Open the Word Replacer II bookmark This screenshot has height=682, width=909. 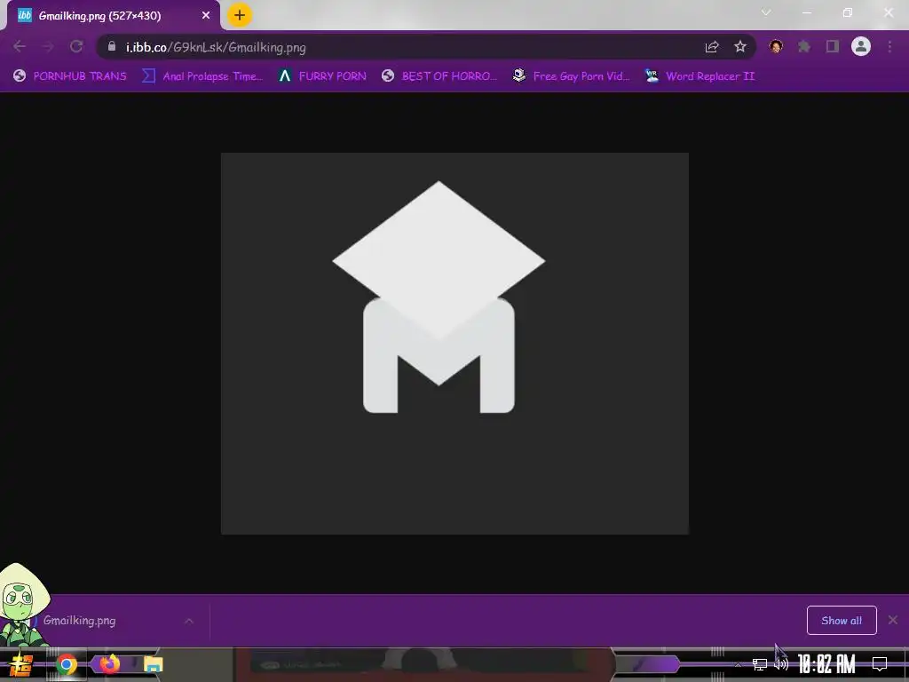pos(700,76)
